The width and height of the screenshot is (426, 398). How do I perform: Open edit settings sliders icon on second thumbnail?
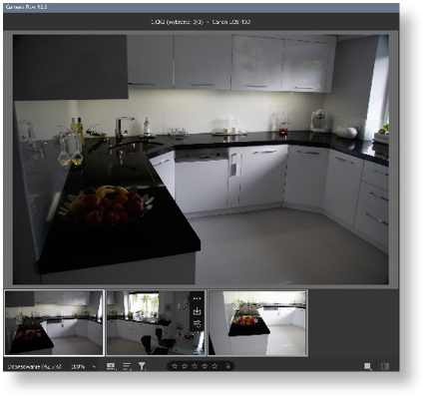click(197, 323)
